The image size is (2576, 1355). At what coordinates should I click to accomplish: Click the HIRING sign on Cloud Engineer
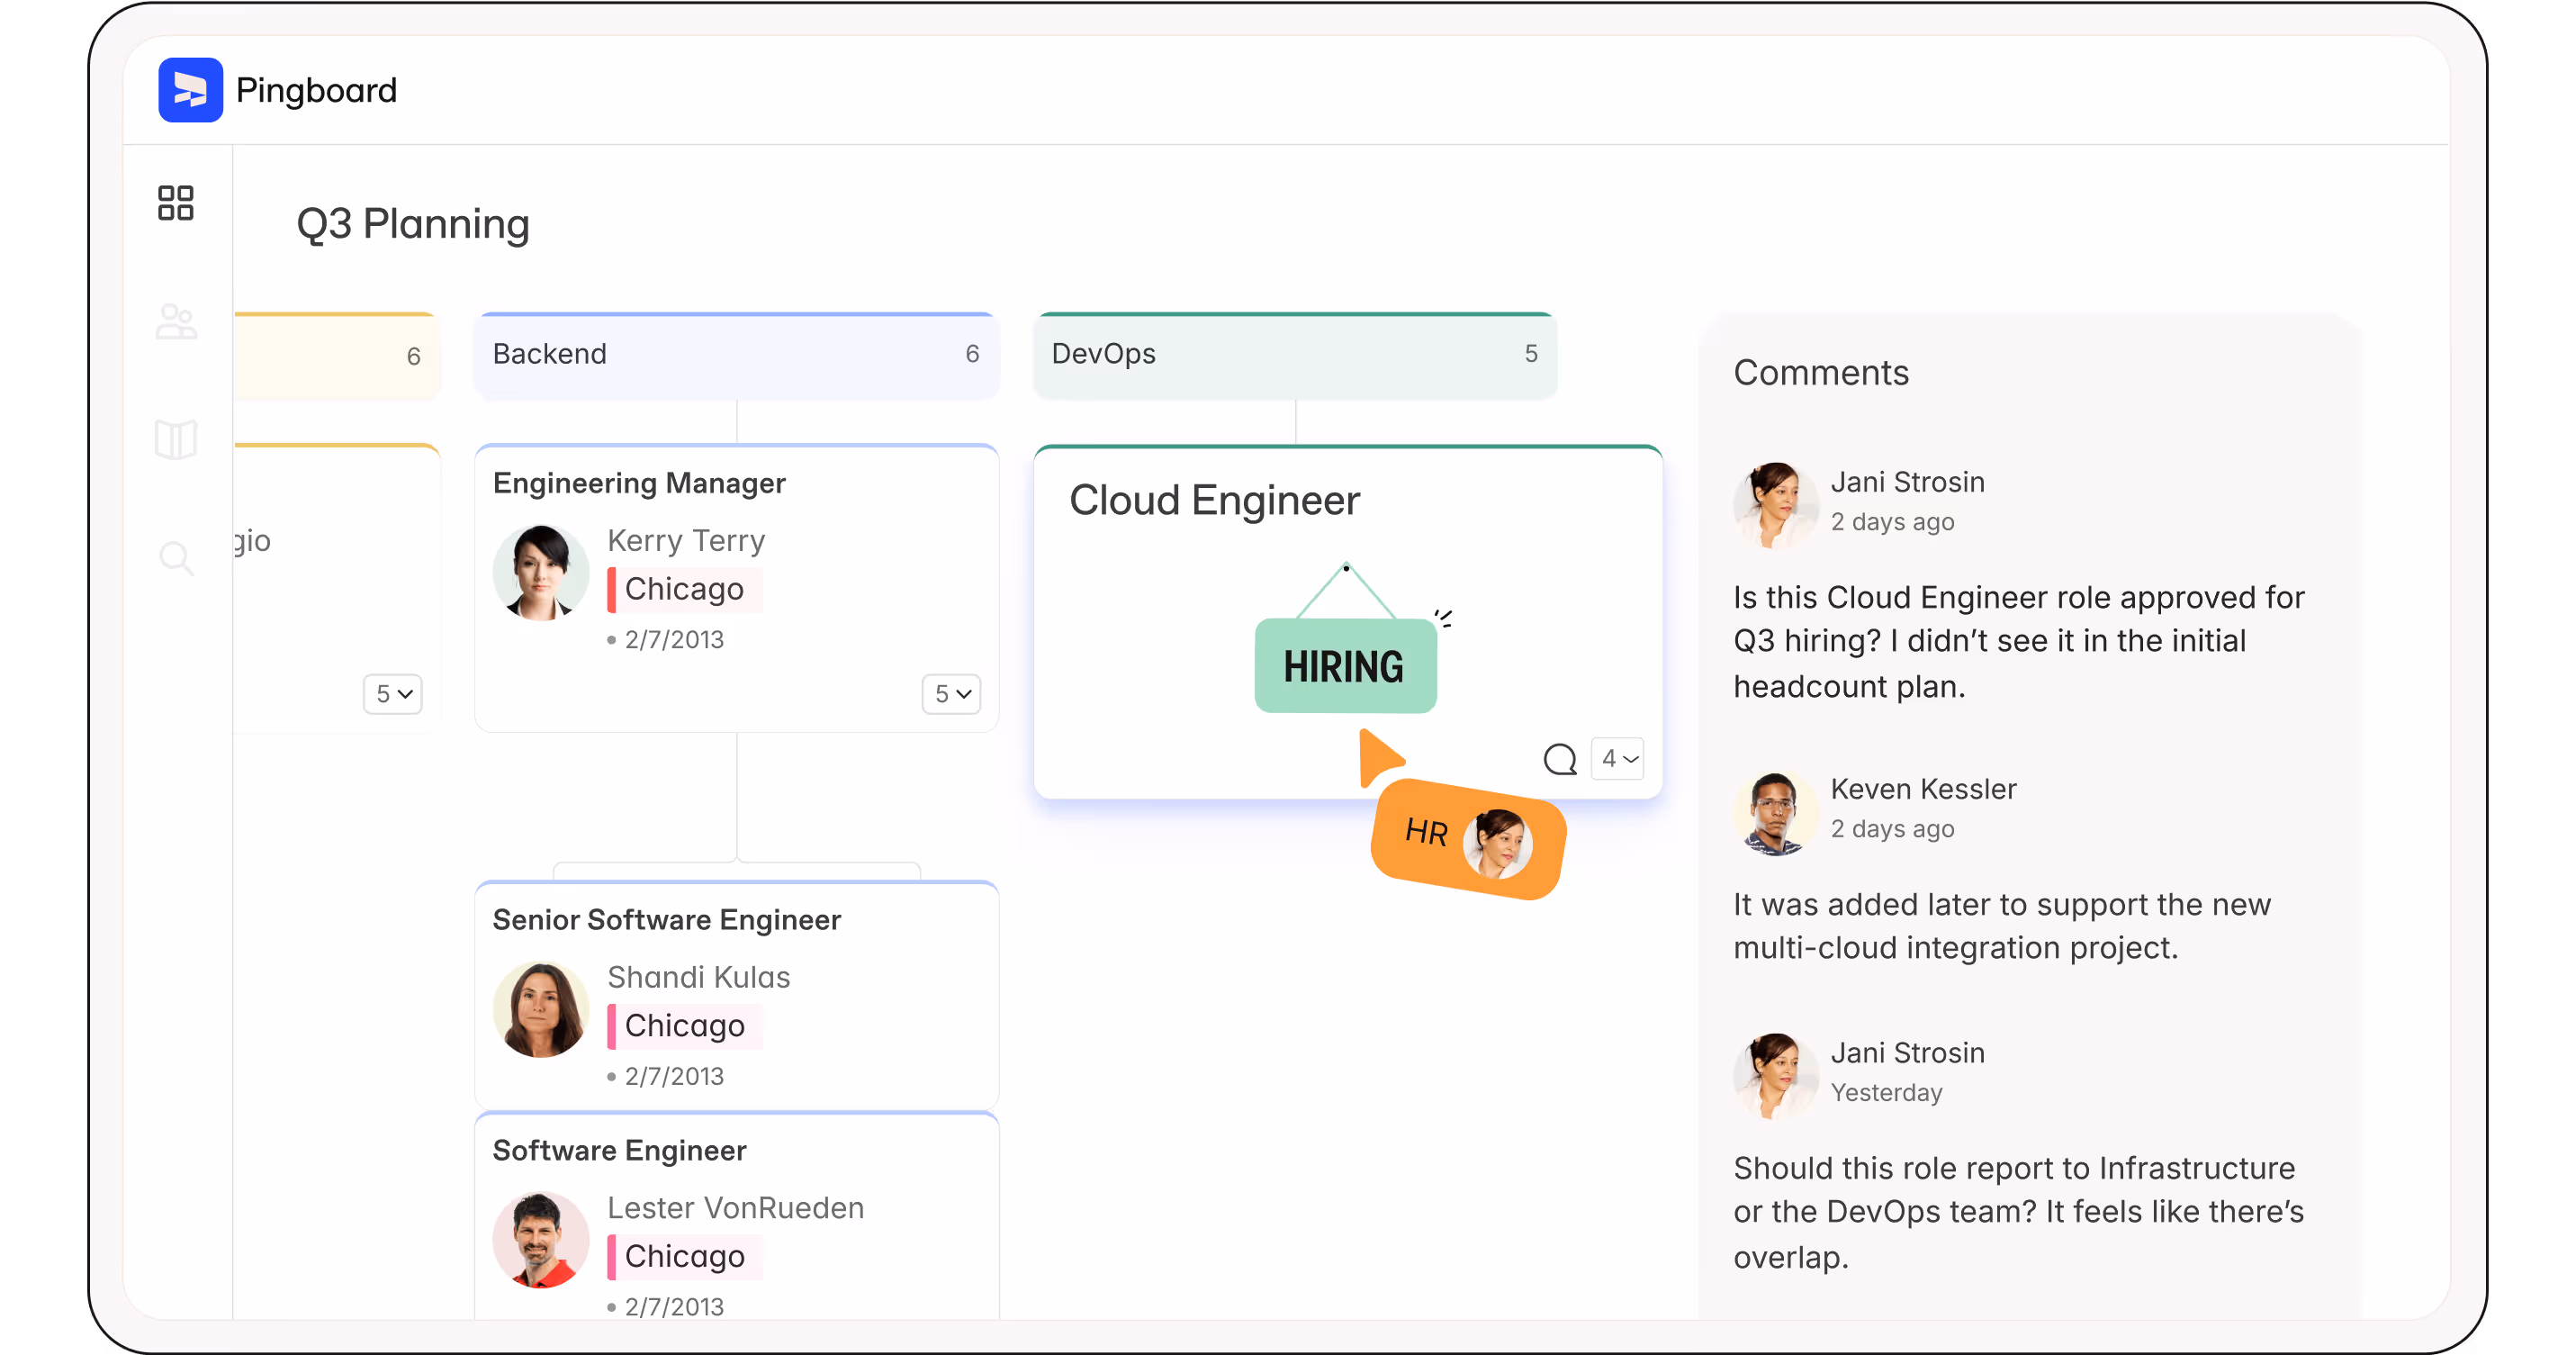[1345, 666]
